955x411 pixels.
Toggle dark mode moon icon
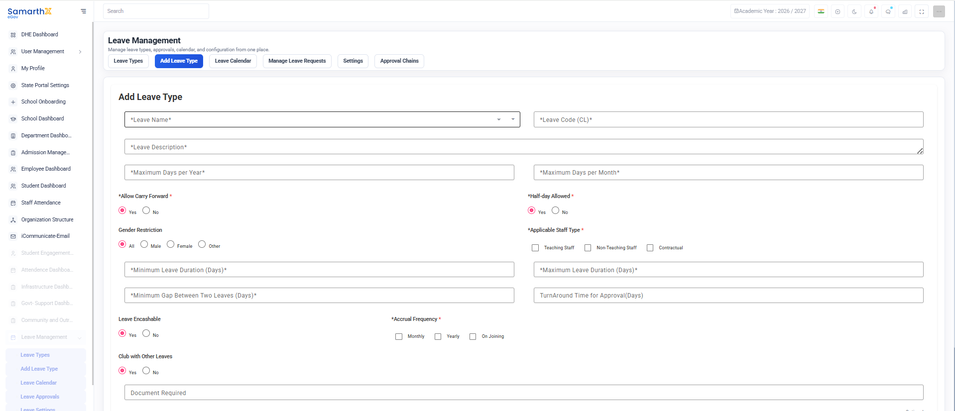tap(854, 11)
